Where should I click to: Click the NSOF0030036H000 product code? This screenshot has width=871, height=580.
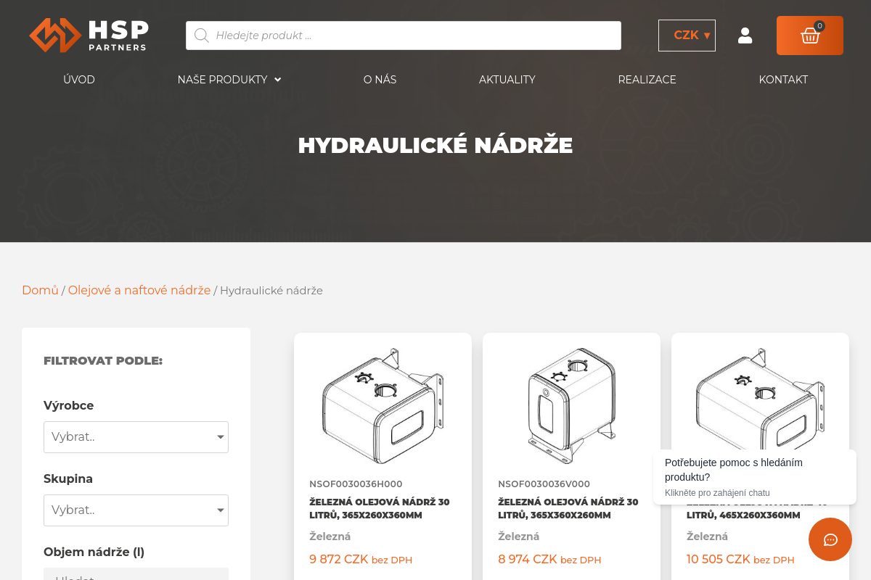[356, 484]
